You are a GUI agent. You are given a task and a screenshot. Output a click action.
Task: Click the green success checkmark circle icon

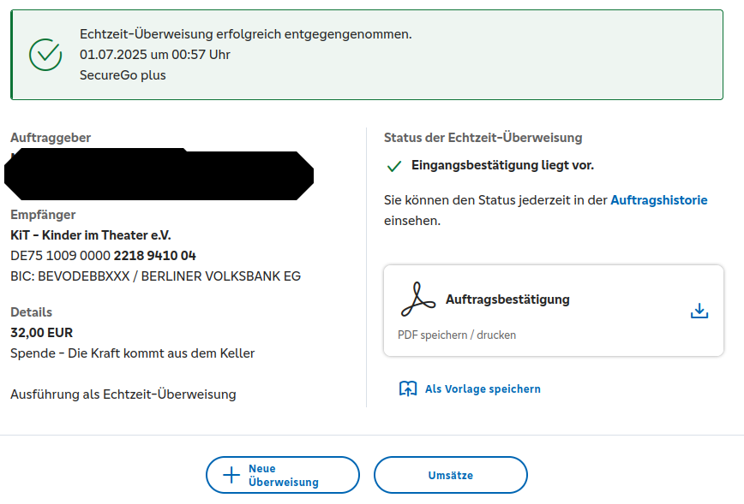pos(45,55)
